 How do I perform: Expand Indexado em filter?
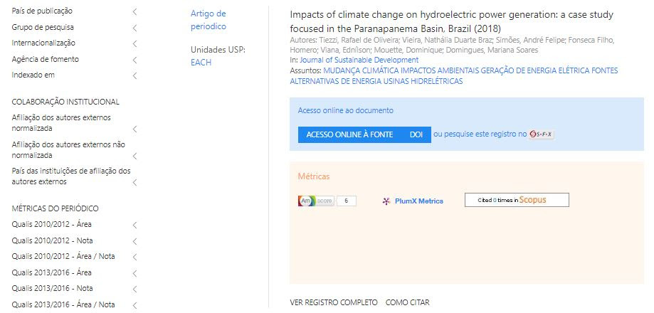[x=135, y=76]
